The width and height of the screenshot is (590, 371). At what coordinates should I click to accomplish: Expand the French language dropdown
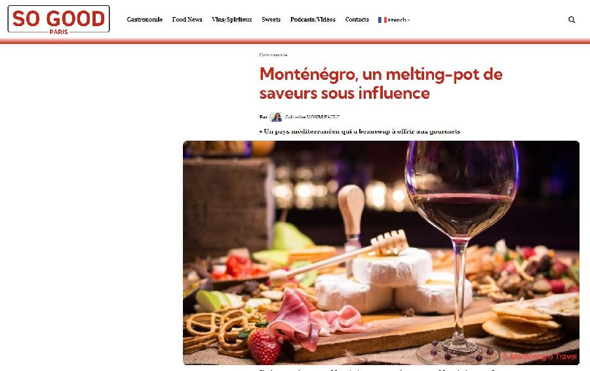tap(394, 20)
